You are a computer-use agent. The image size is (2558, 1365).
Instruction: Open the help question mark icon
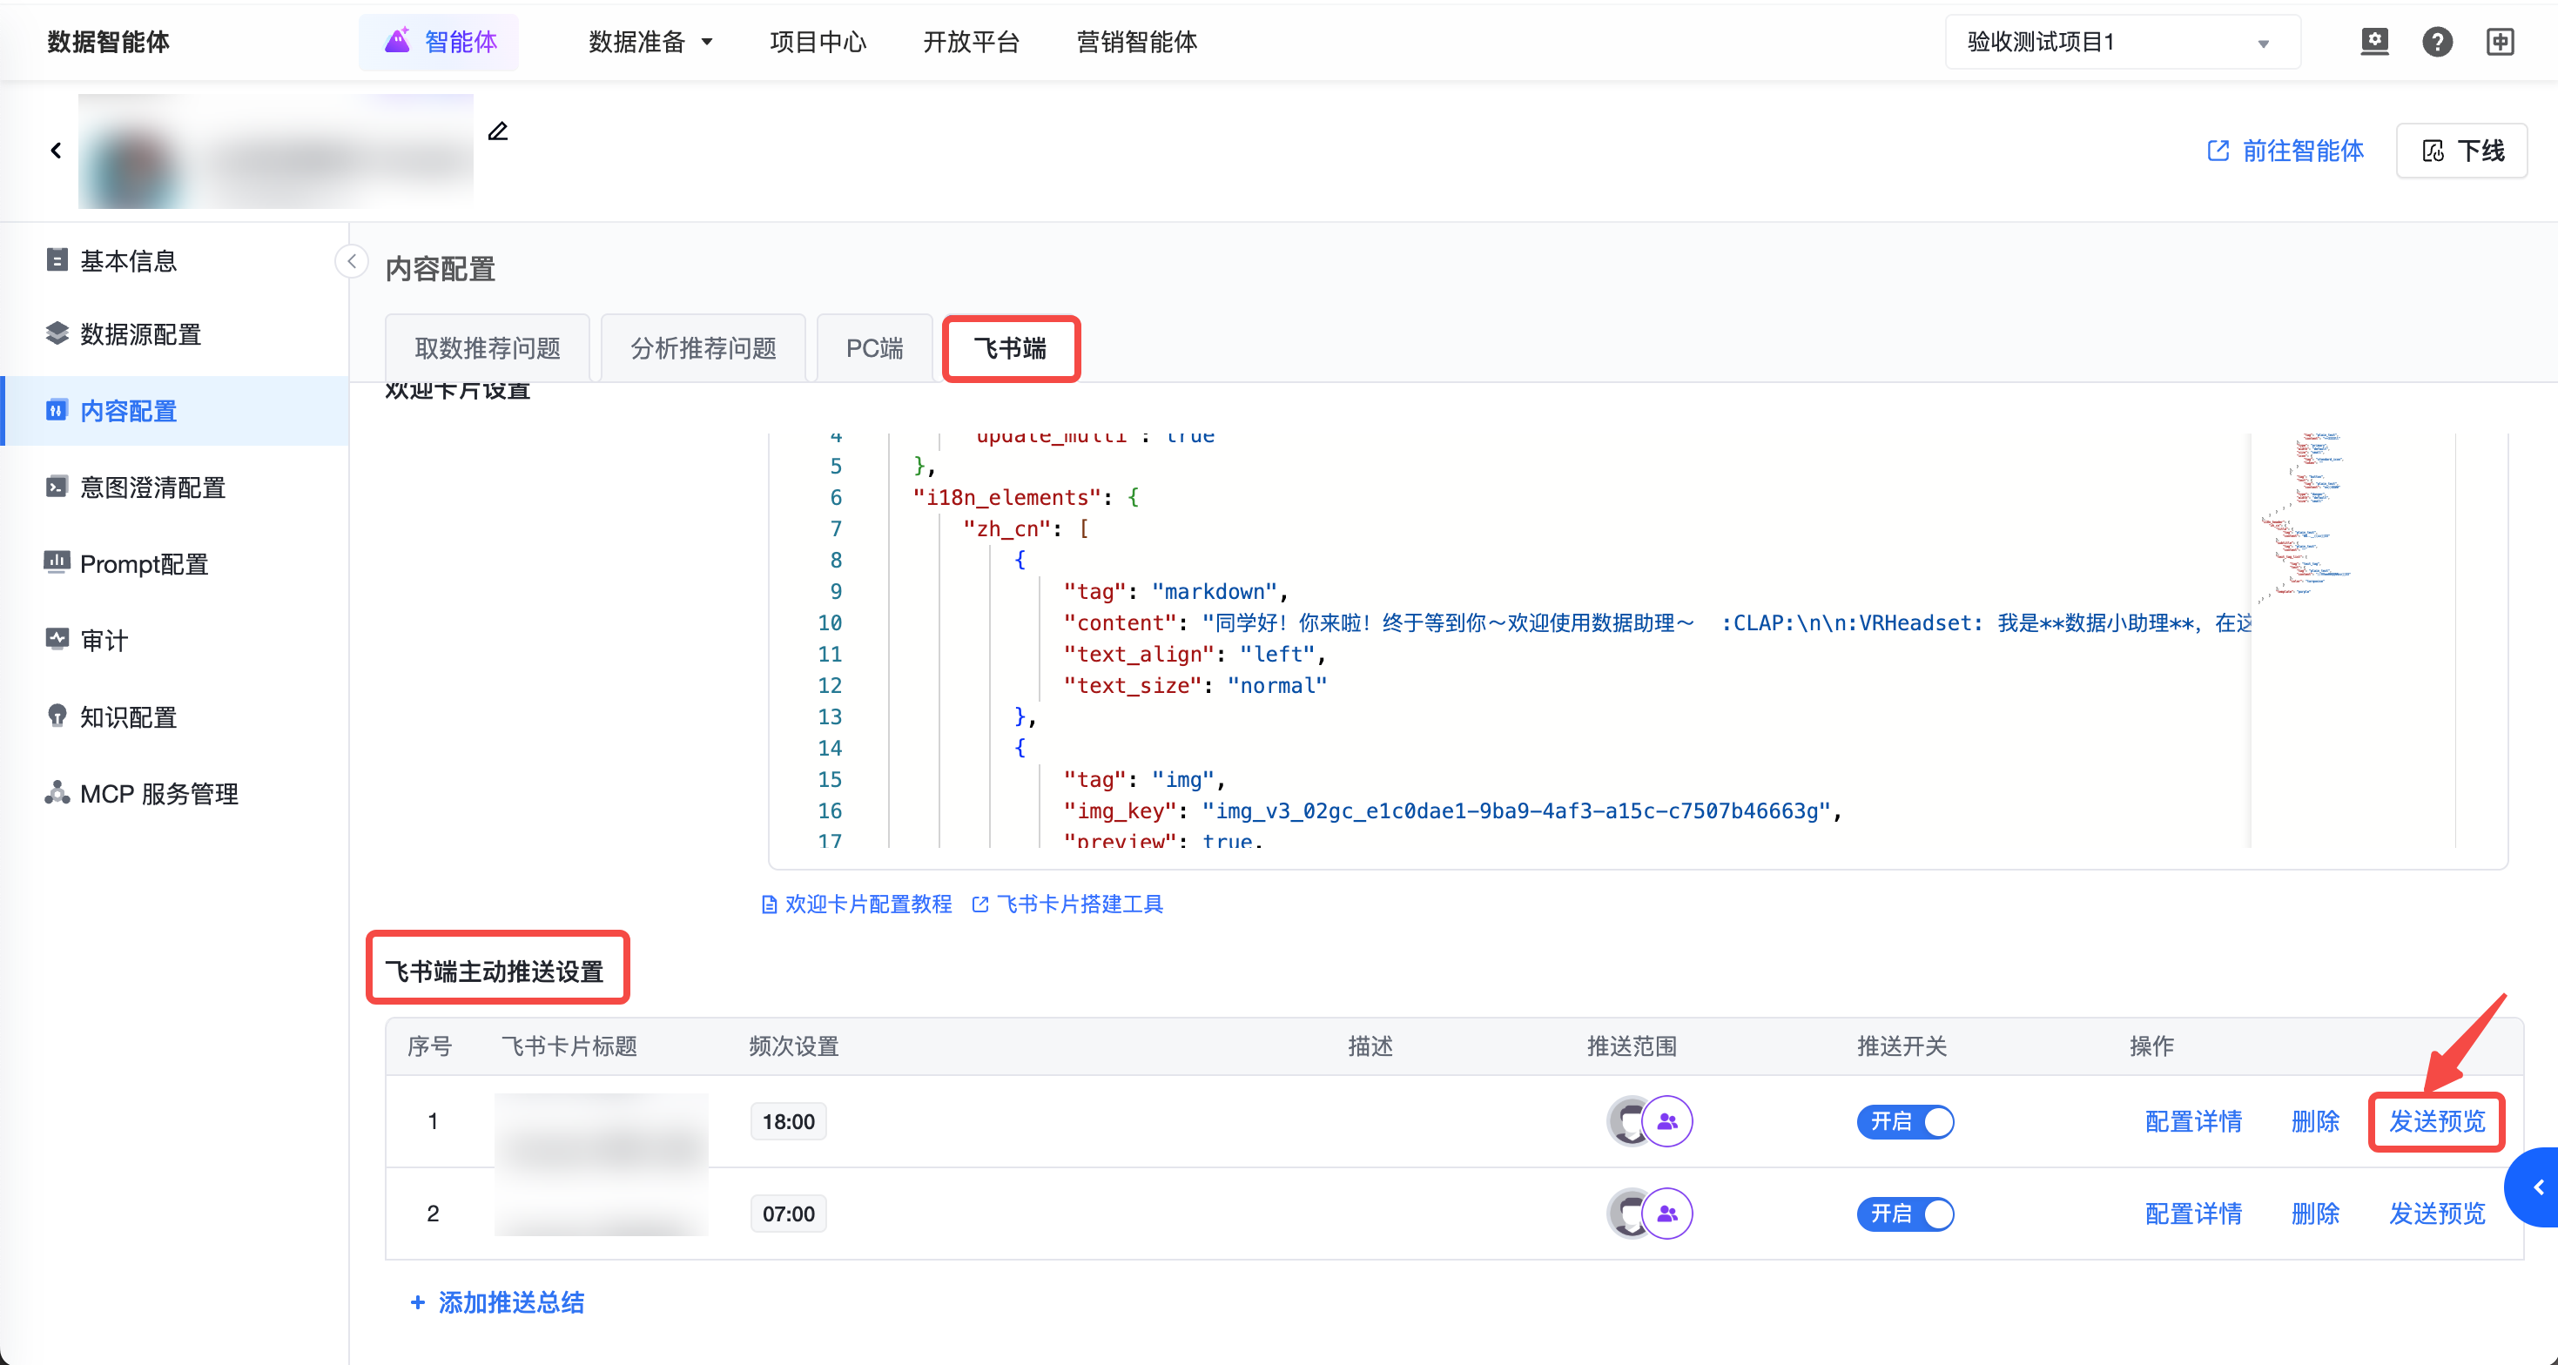(x=2437, y=42)
